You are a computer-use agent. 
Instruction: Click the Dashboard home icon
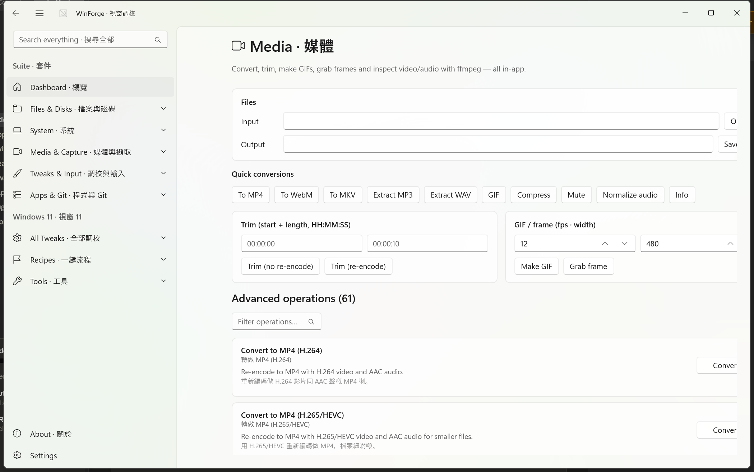(x=17, y=87)
